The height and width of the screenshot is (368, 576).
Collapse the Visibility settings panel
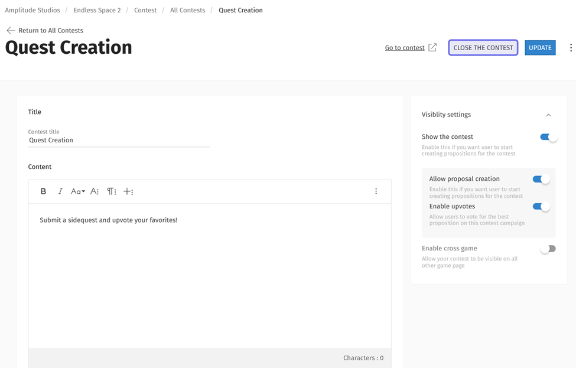click(x=548, y=115)
